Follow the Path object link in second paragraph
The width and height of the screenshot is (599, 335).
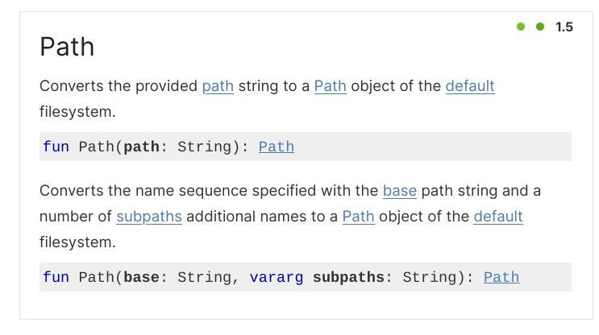tap(358, 216)
